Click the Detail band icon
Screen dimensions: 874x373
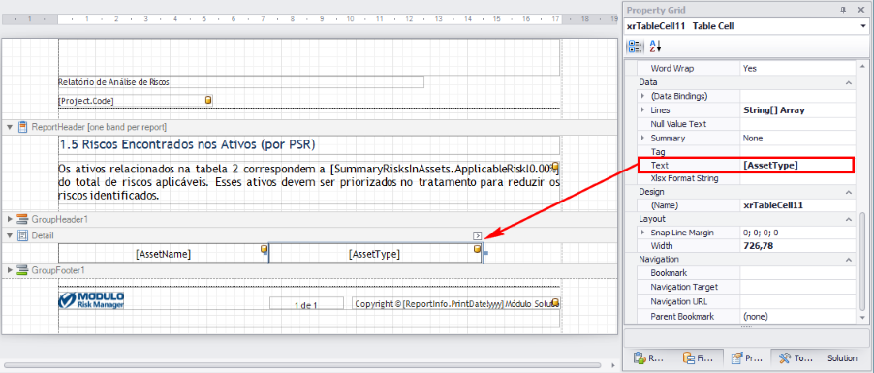click(23, 235)
